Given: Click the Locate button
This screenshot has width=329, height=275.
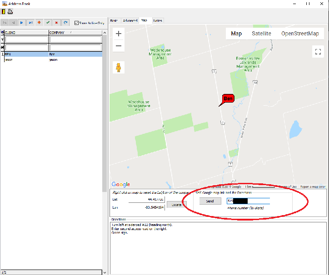Looking at the screenshot, I should [176, 205].
